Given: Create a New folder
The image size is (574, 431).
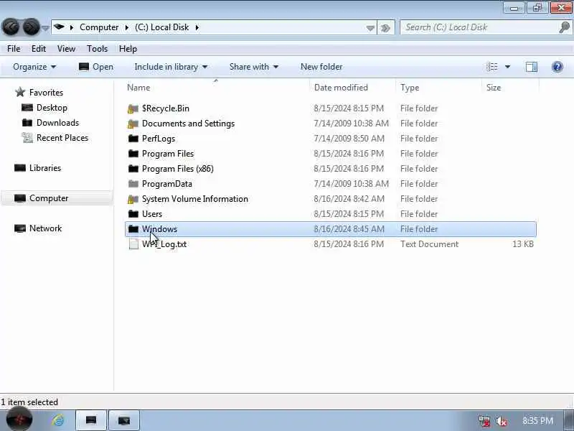Looking at the screenshot, I should tap(321, 67).
